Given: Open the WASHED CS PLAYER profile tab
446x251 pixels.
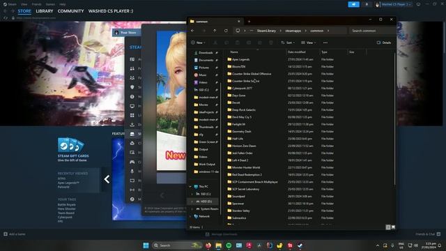Looking at the screenshot, I should click(x=111, y=11).
